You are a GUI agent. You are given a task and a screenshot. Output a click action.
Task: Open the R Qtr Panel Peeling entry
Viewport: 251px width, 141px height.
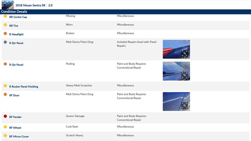(16, 65)
